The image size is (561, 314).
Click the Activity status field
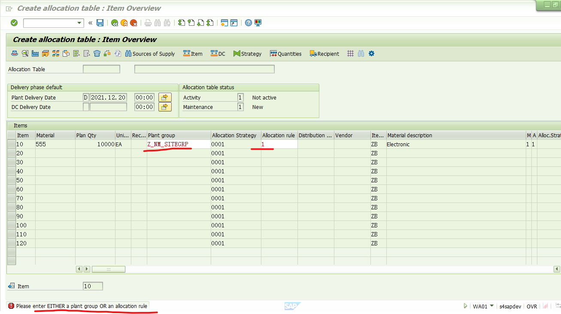coord(240,97)
